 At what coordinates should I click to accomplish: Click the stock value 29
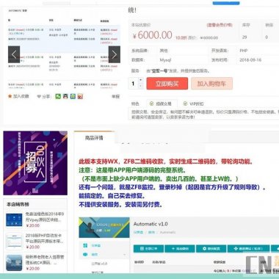point(244,37)
